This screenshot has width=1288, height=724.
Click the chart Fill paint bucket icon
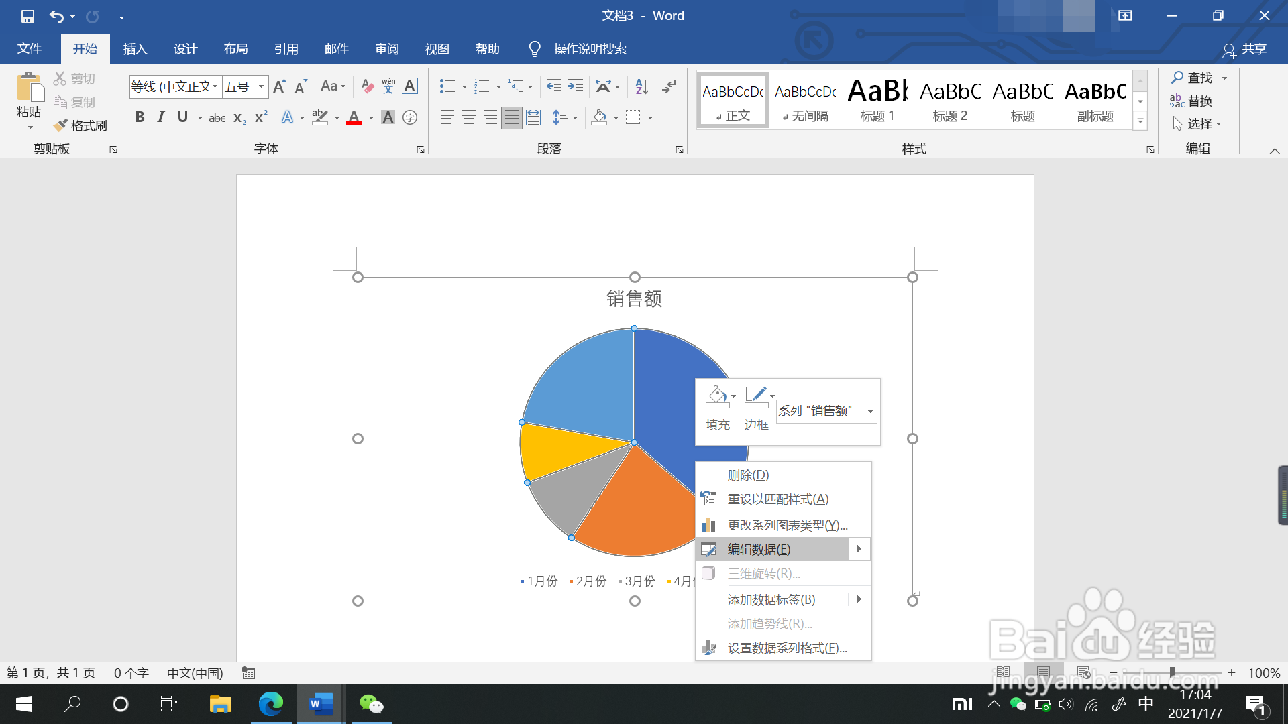716,397
